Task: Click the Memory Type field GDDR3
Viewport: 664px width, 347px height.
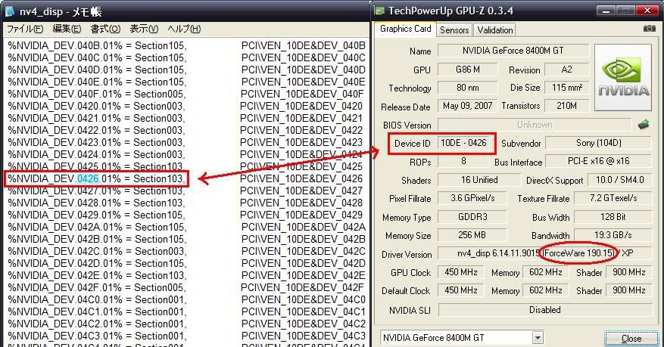Action: pos(472,217)
